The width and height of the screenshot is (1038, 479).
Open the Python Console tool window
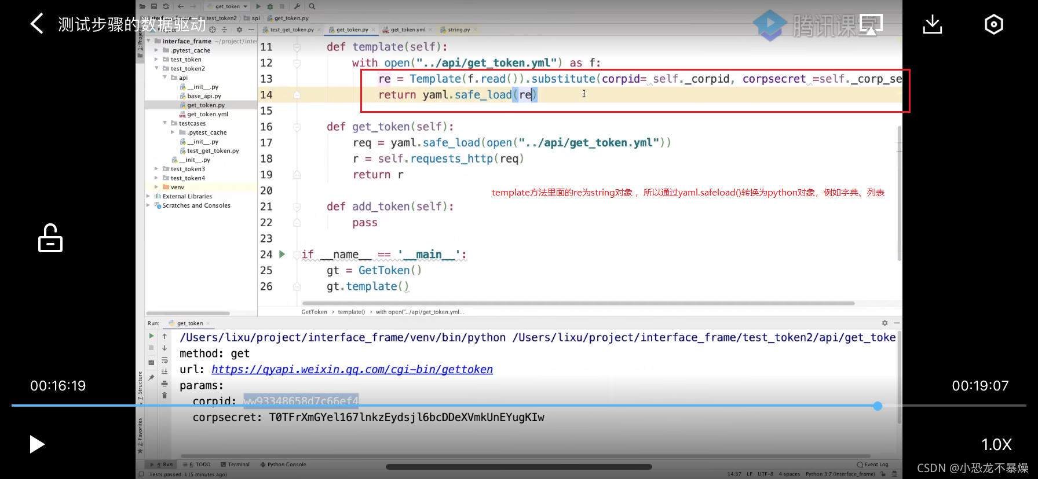tap(283, 465)
